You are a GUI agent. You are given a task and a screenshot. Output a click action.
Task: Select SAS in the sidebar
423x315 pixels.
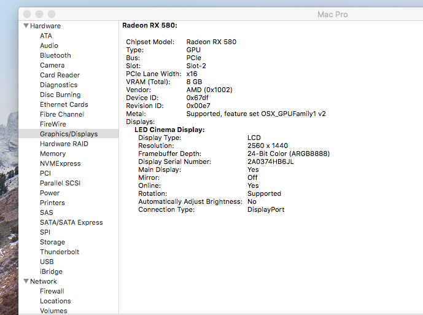click(47, 212)
